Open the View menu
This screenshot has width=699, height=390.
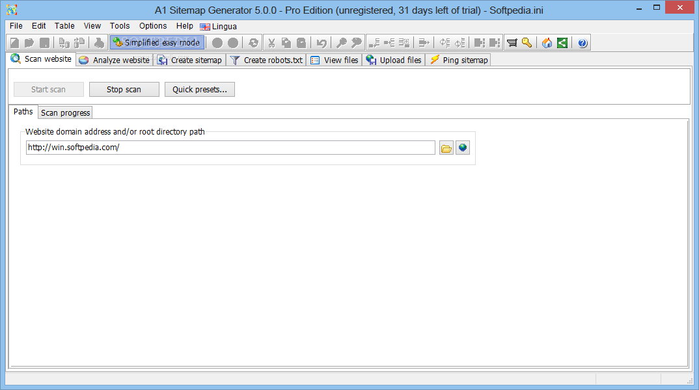click(92, 26)
